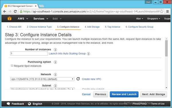
Task: Click the Subnet info icon
Action: [x=55, y=86]
